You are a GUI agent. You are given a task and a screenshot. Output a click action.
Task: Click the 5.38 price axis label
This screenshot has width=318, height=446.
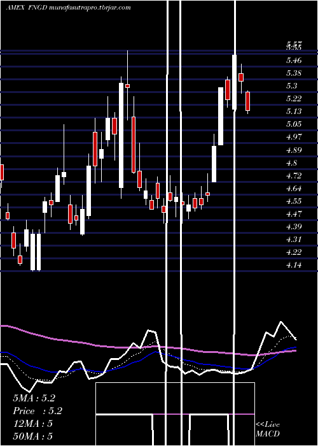tap(294, 73)
